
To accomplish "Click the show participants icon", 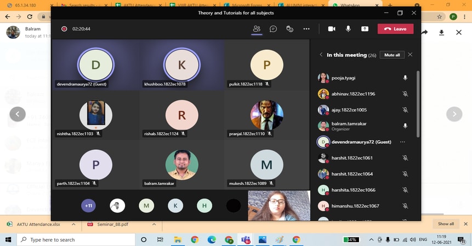I will pos(257,29).
